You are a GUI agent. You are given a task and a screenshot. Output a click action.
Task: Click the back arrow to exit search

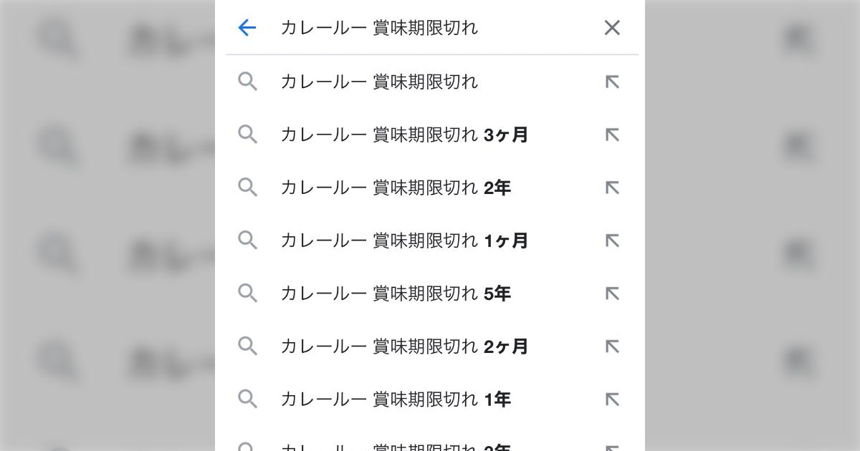pos(247,27)
